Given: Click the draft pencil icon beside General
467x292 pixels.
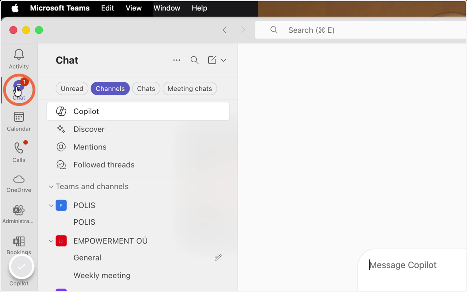Looking at the screenshot, I should pos(218,258).
